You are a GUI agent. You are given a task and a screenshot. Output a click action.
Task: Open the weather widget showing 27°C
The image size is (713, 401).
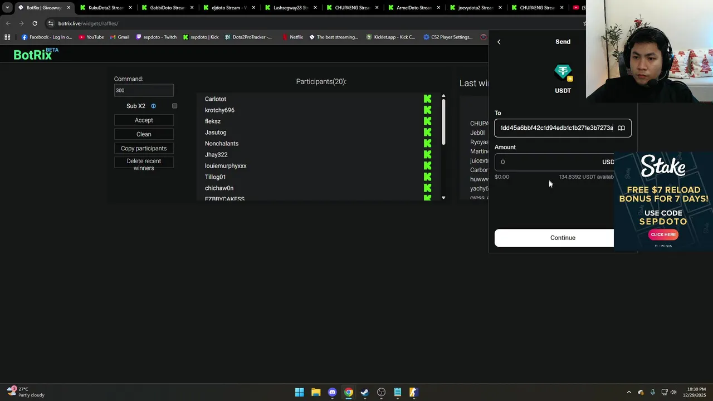26,392
